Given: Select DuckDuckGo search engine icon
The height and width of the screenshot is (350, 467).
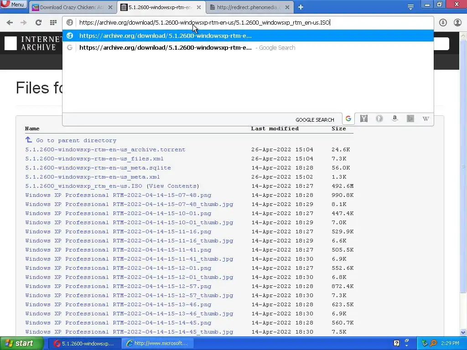Looking at the screenshot, I should [379, 119].
